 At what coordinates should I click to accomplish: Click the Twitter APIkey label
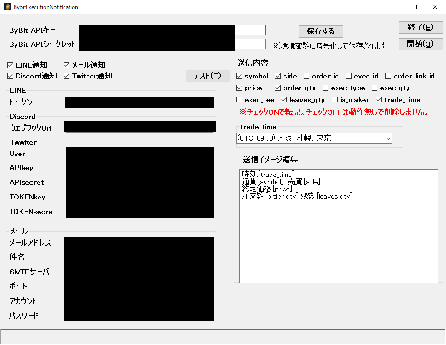(x=21, y=168)
